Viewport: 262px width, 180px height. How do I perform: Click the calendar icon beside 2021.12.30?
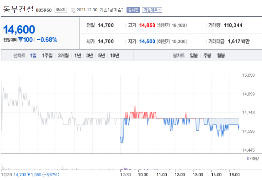(73, 10)
